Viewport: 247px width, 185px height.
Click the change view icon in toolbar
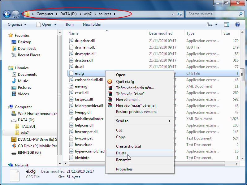(210, 24)
